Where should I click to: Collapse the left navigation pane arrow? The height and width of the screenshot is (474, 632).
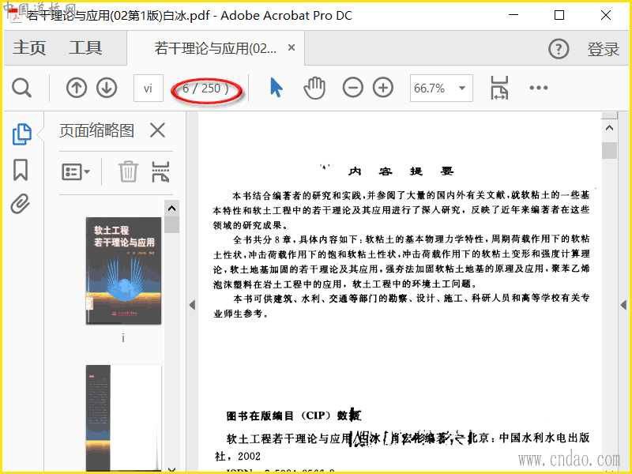tap(192, 305)
